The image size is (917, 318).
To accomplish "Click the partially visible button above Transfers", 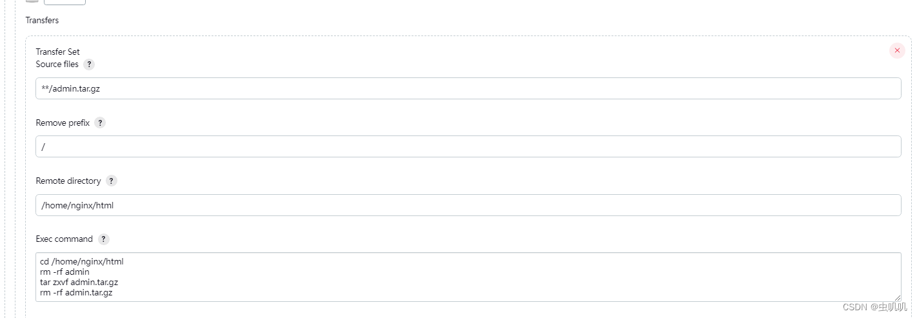I will (x=64, y=2).
